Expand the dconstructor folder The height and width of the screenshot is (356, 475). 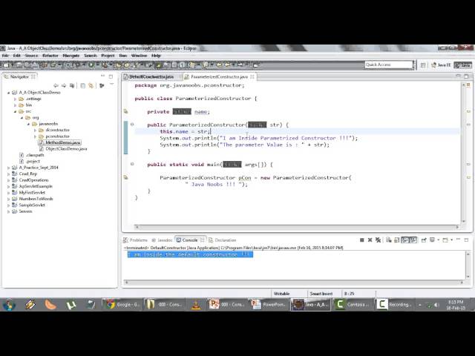(35, 131)
